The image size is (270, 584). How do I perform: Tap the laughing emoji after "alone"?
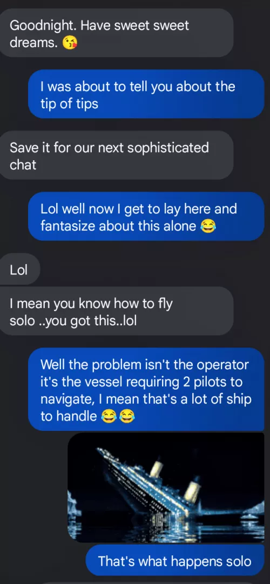207,226
